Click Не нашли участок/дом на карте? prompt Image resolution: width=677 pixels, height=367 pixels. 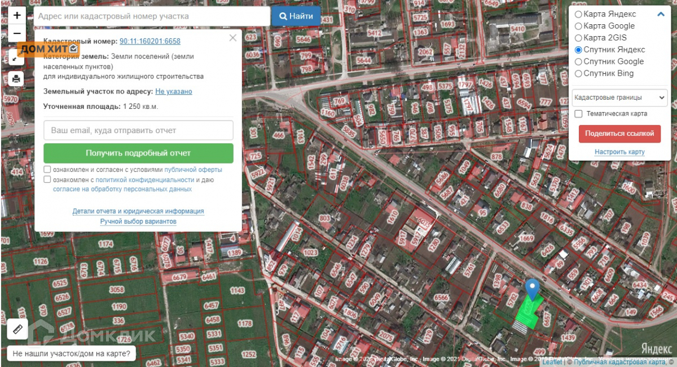tap(71, 354)
